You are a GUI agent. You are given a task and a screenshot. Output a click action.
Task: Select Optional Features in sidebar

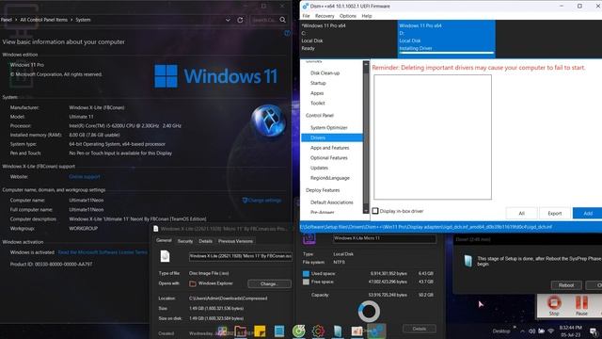[328, 158]
